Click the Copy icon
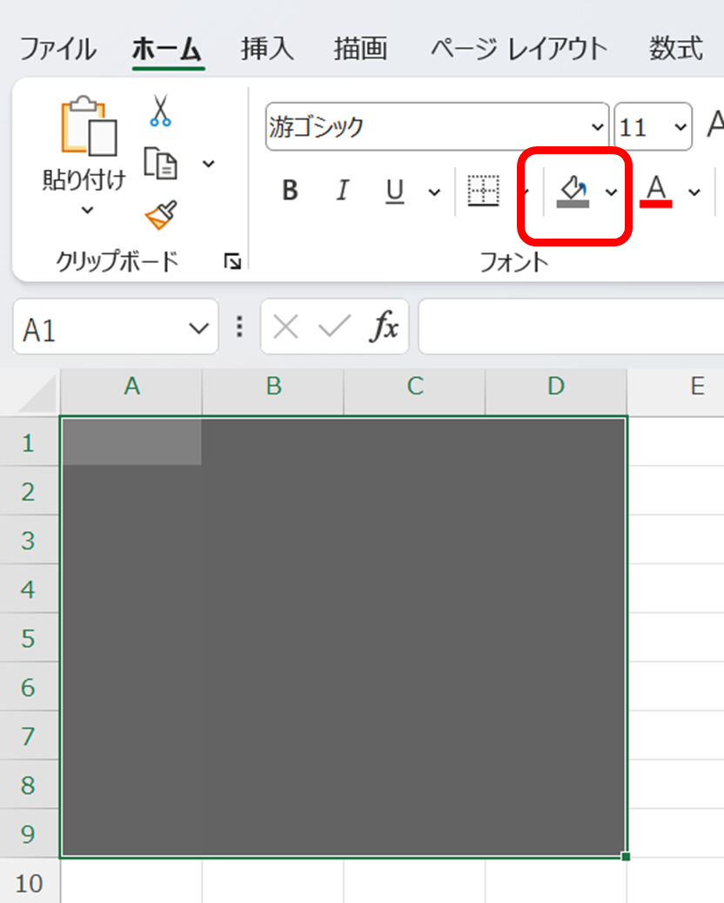Image resolution: width=724 pixels, height=903 pixels. coord(160,163)
